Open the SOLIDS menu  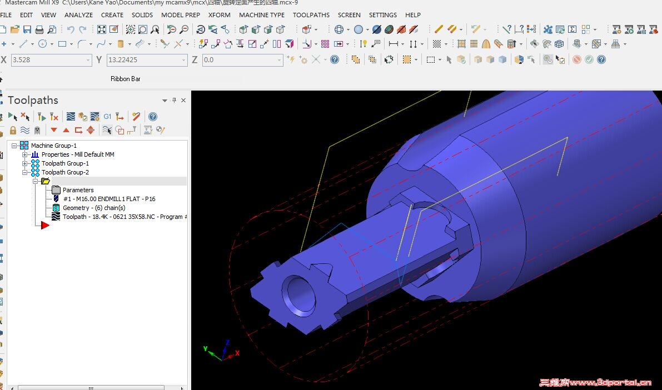[142, 15]
